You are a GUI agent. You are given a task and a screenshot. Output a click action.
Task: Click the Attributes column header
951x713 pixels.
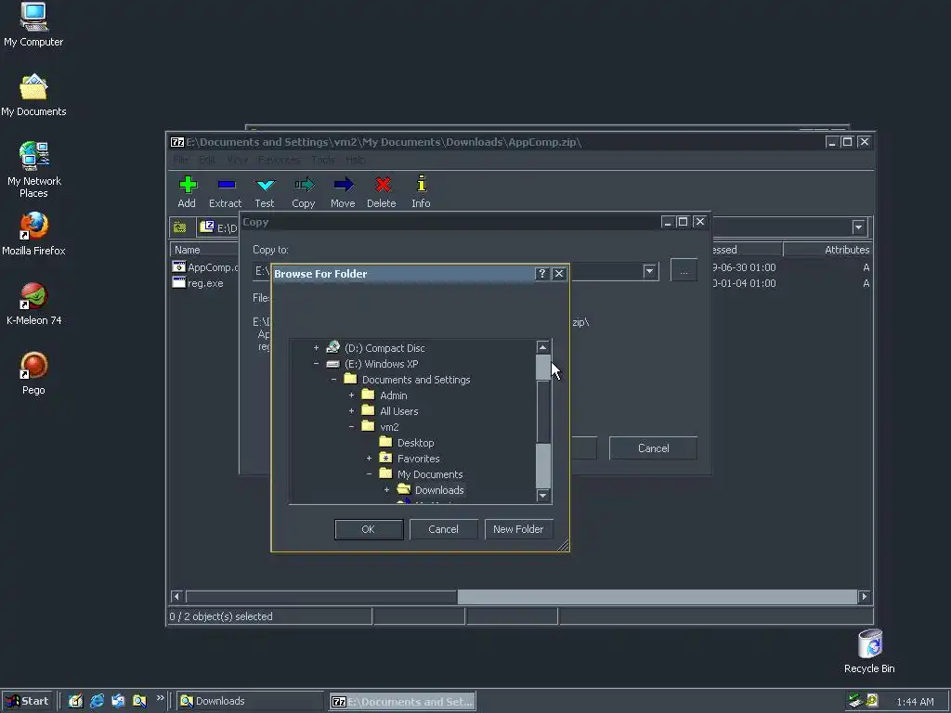coord(827,250)
